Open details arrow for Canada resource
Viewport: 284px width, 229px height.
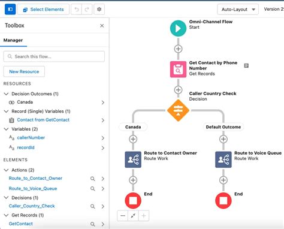[103, 103]
